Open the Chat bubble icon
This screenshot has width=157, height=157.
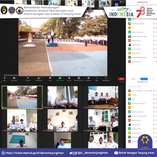[x=50, y=78]
